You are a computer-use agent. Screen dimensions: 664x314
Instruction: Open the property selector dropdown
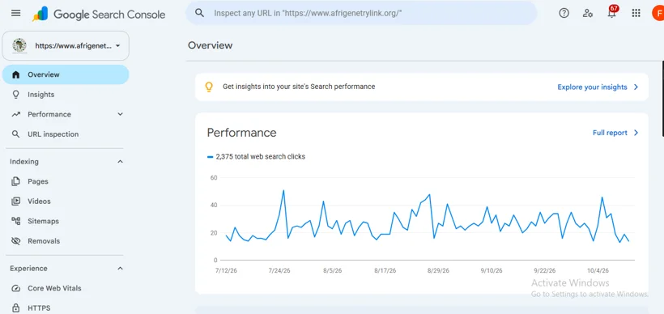click(66, 45)
